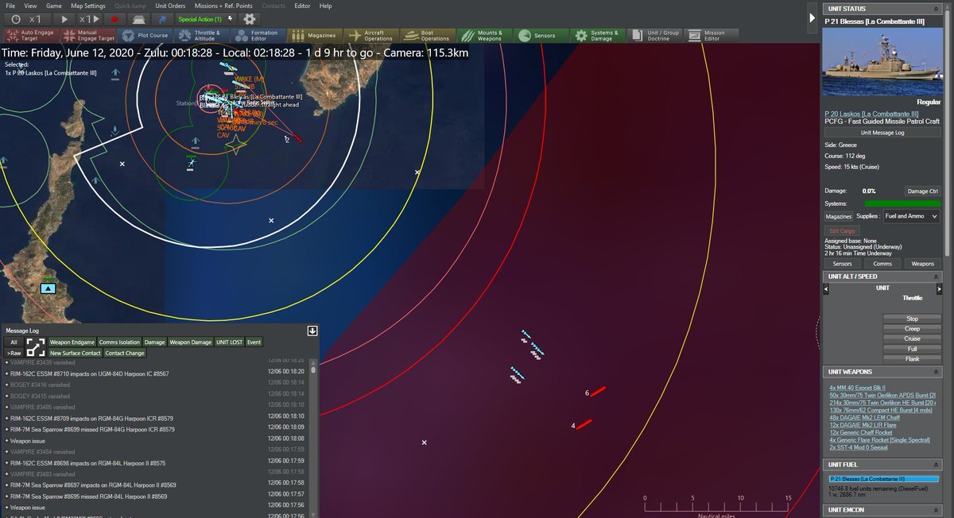Open the Map Settings menu

click(x=88, y=6)
